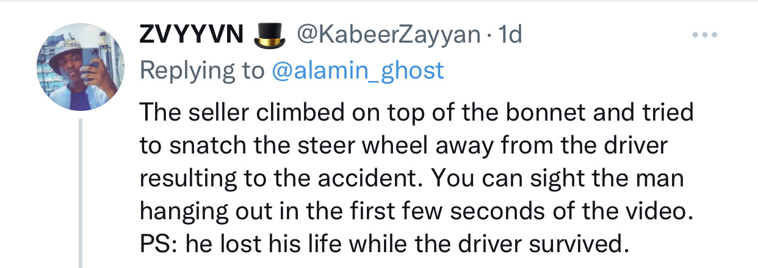Click the top hat emoji beside ZVYYVN
Viewport: 758px width, 268px height.
tap(270, 36)
